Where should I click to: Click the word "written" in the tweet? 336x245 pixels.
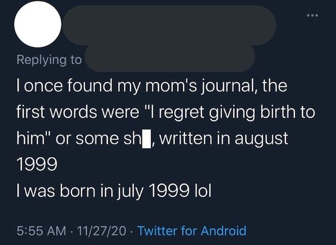point(186,138)
